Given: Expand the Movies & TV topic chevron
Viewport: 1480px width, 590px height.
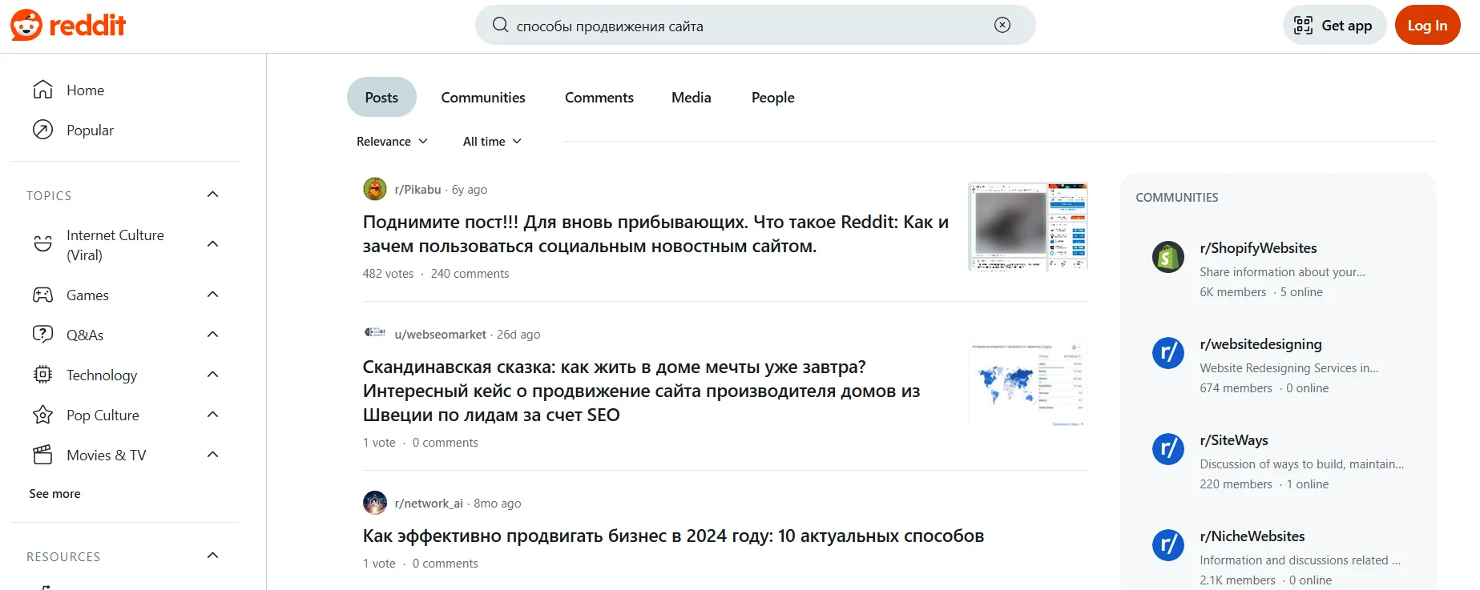Looking at the screenshot, I should [x=212, y=455].
